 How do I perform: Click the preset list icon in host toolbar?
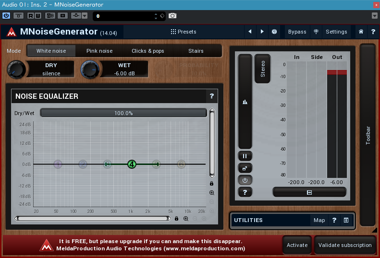click(x=63, y=16)
